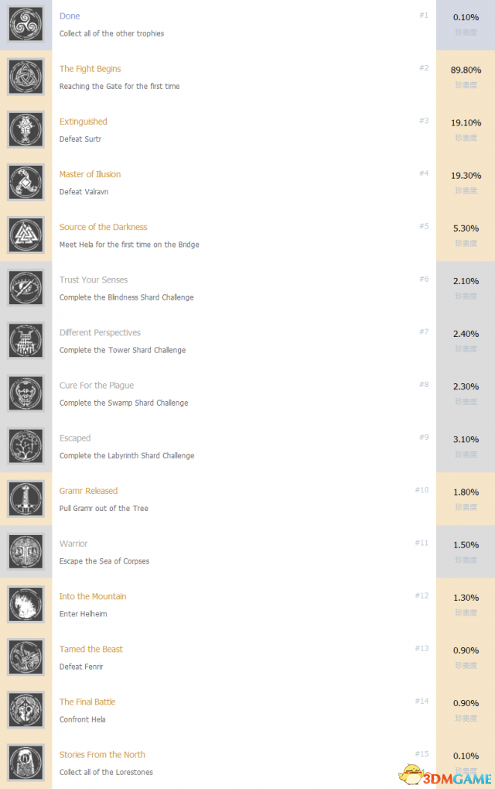Screen dimensions: 495x789
Task: Click the Master of Illusion trophy icon
Action: point(26,183)
